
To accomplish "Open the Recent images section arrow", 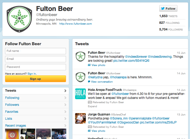I will coord(65,125).
